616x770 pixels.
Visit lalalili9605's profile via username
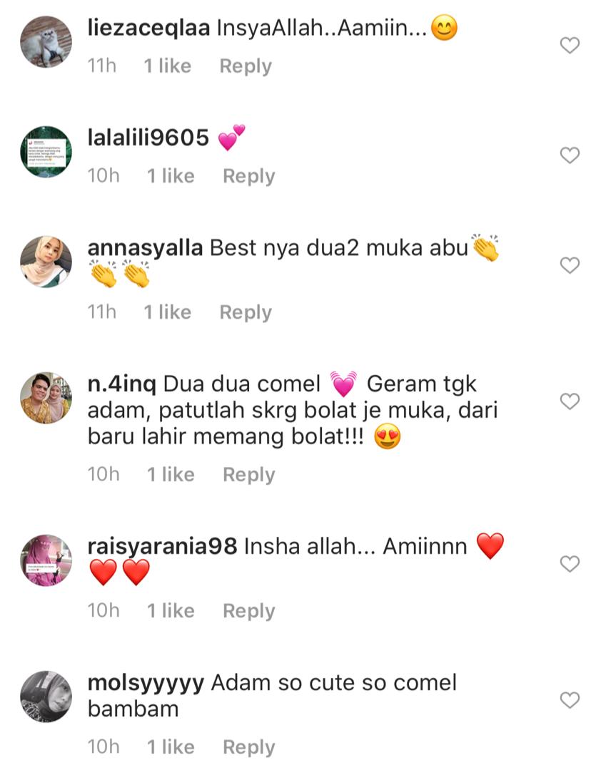tap(148, 138)
